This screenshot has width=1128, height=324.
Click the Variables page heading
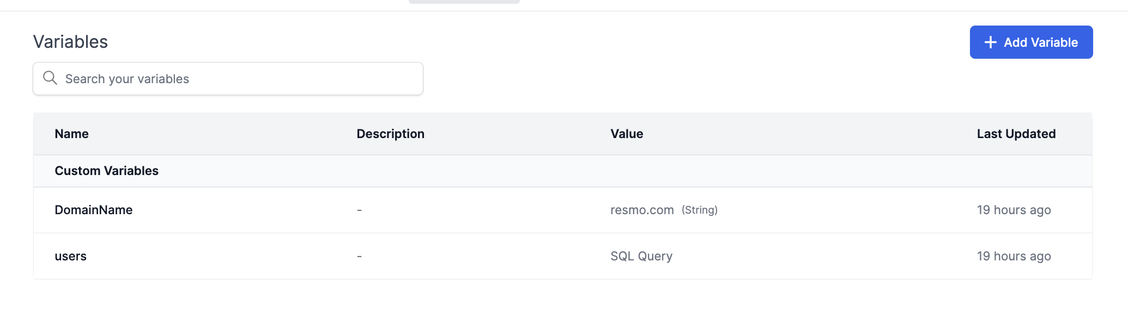[70, 42]
